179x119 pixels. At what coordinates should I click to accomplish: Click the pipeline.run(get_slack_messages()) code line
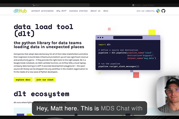[x=119, y=66]
